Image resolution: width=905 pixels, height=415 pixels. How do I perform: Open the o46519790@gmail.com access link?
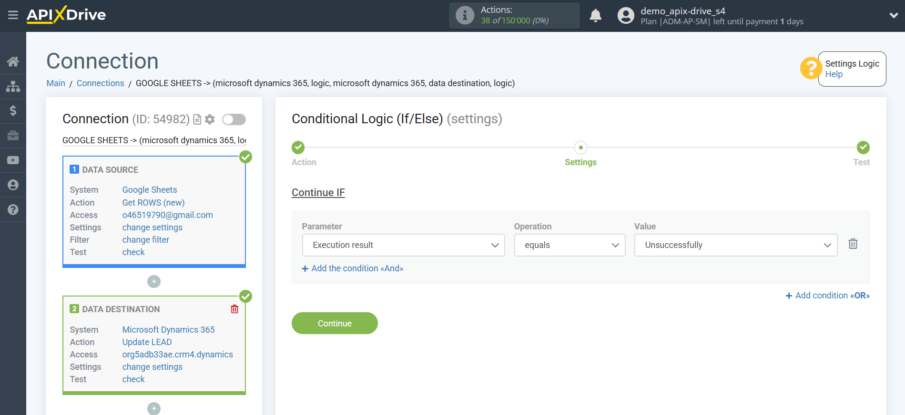click(168, 215)
